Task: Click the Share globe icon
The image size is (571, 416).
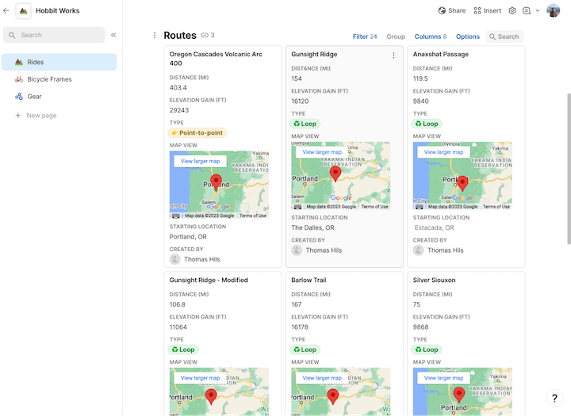Action: point(442,10)
